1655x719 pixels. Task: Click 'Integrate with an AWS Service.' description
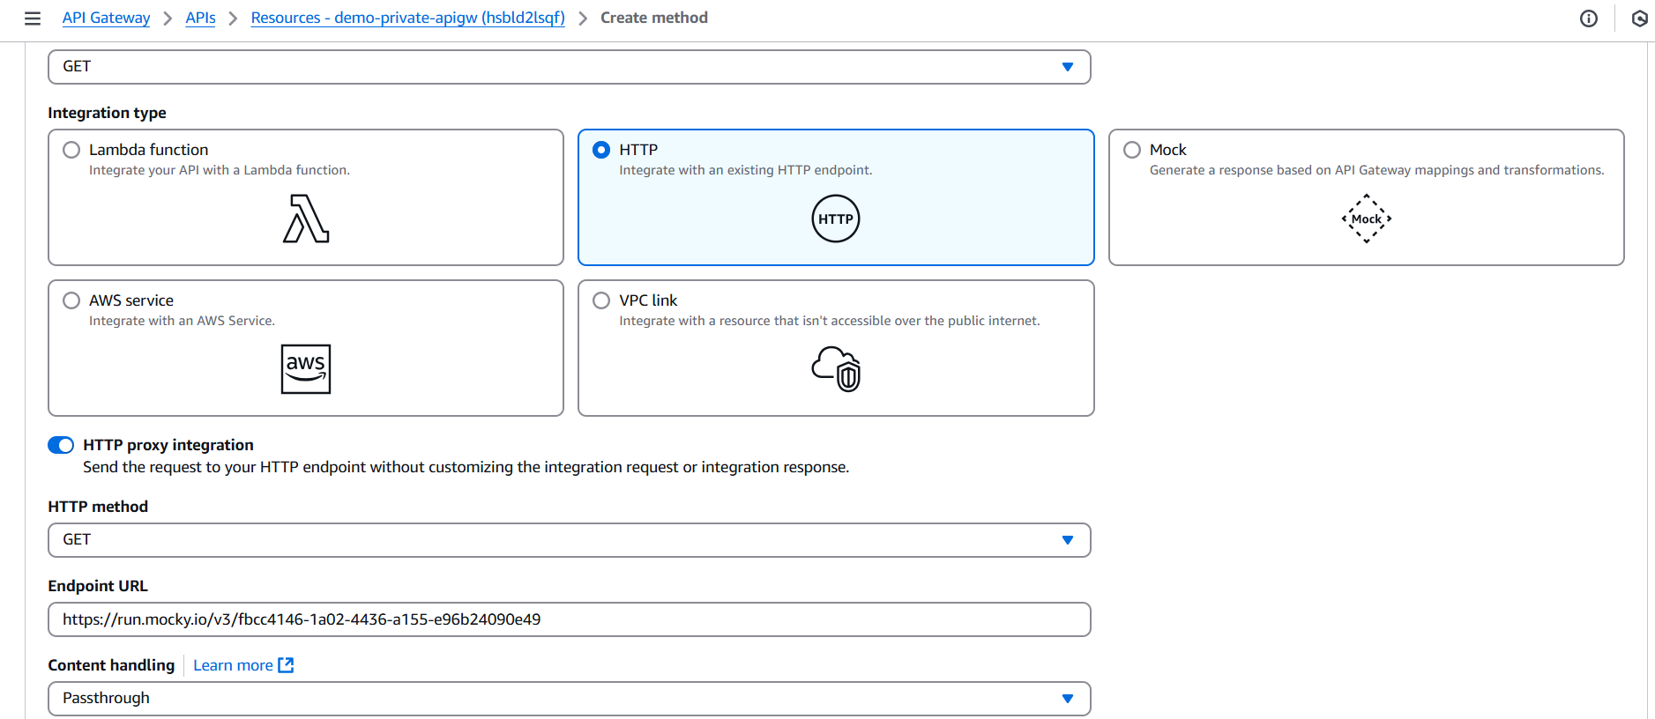pos(182,321)
